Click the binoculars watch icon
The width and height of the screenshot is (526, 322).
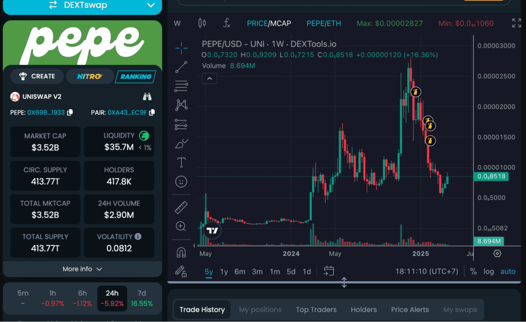tap(147, 96)
